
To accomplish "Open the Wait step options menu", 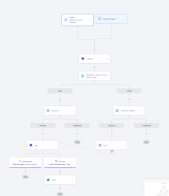I will pos(56,145).
